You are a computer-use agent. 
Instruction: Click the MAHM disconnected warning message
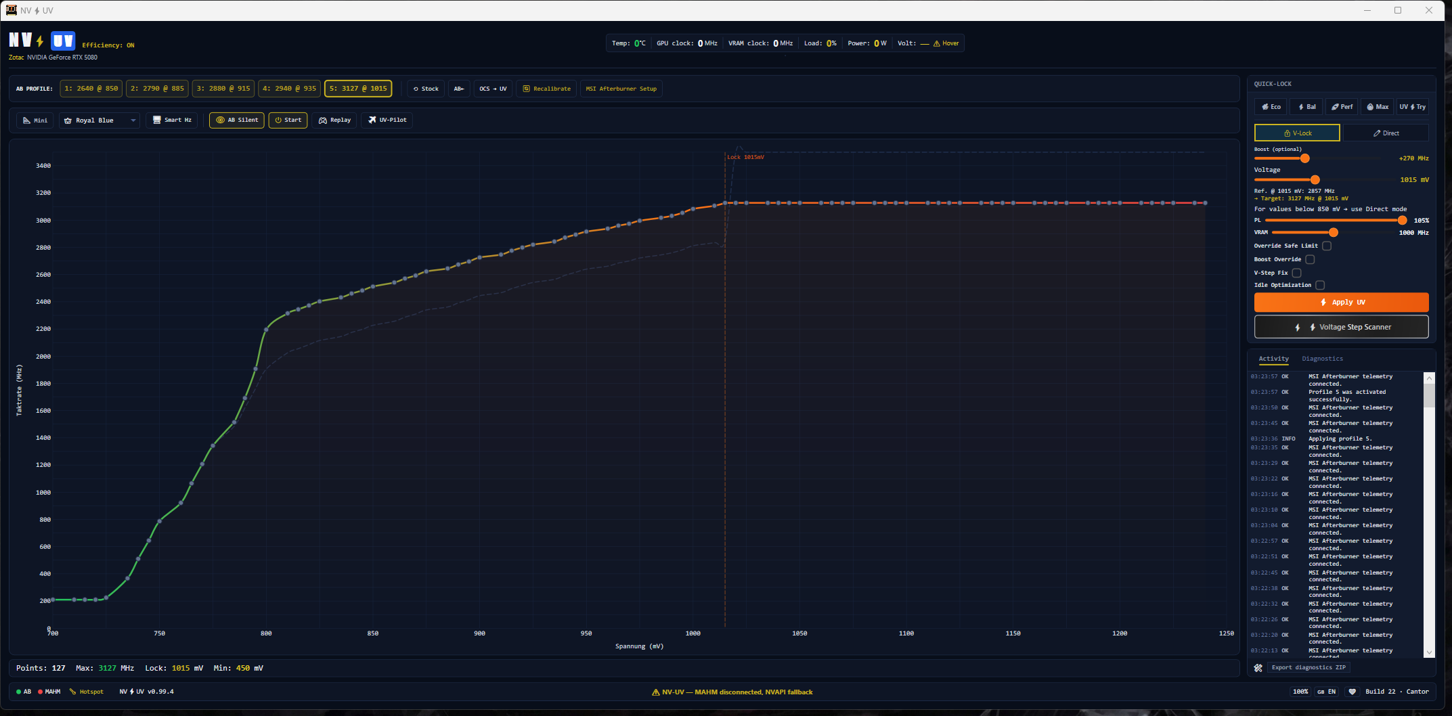point(732,692)
